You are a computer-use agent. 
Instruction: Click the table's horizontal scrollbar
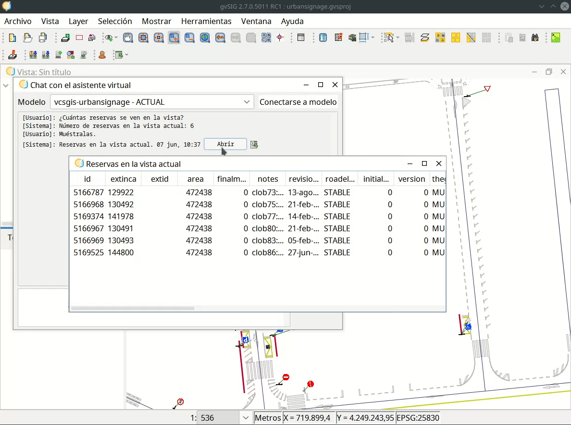point(133,308)
